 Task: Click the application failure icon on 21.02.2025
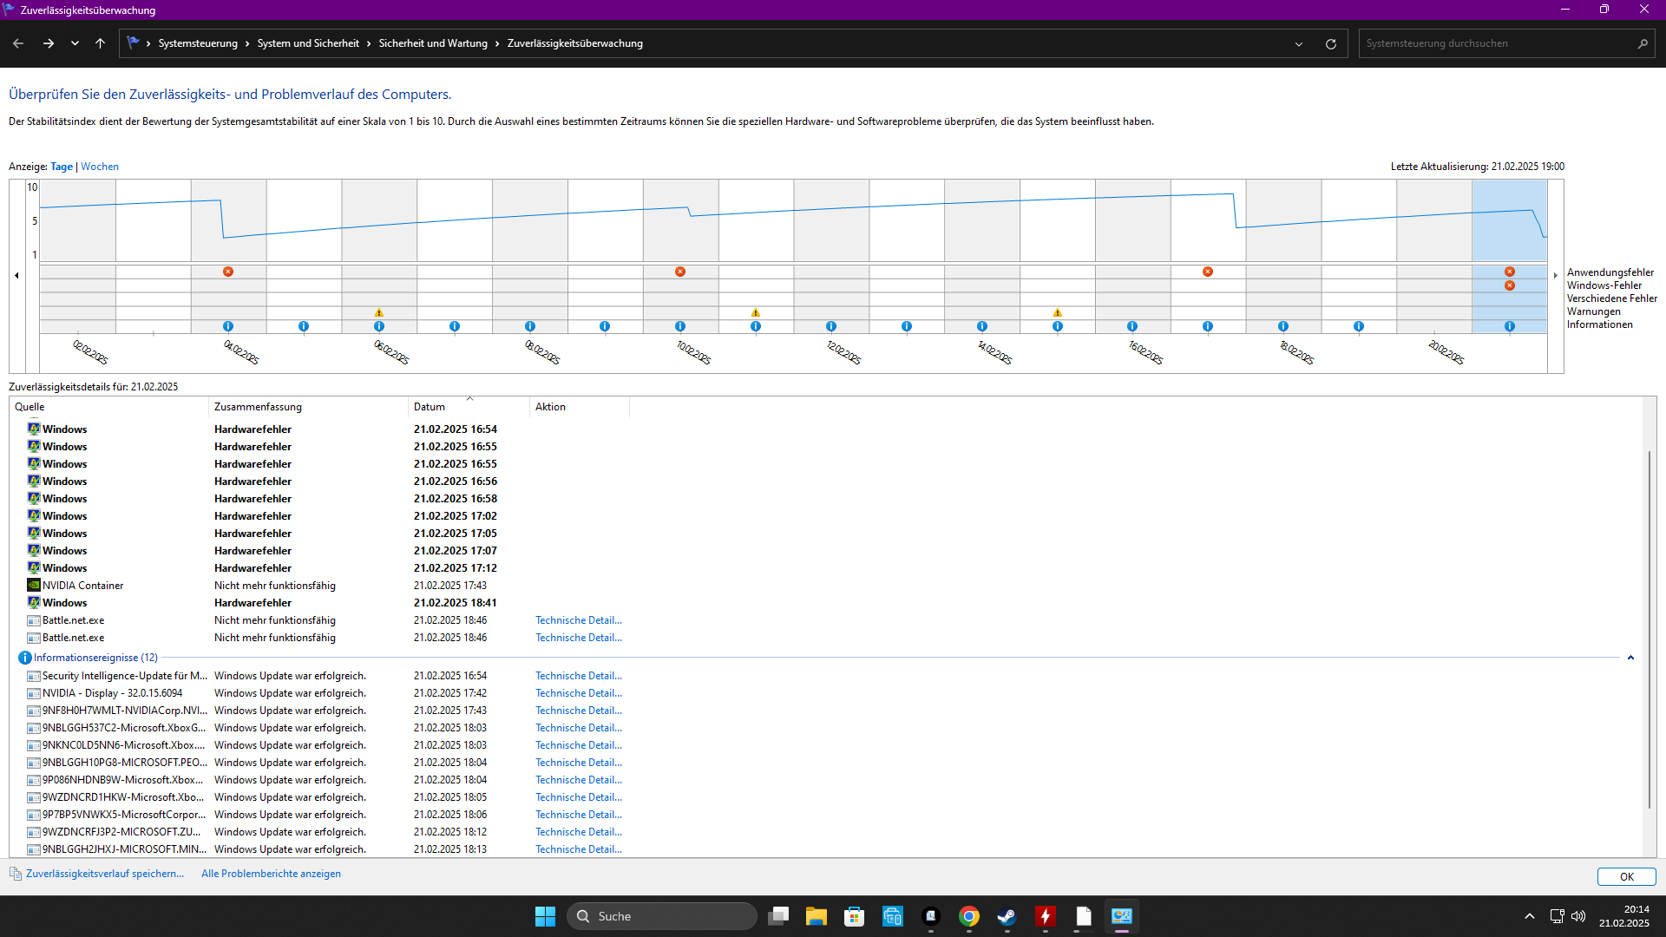[x=1510, y=272]
